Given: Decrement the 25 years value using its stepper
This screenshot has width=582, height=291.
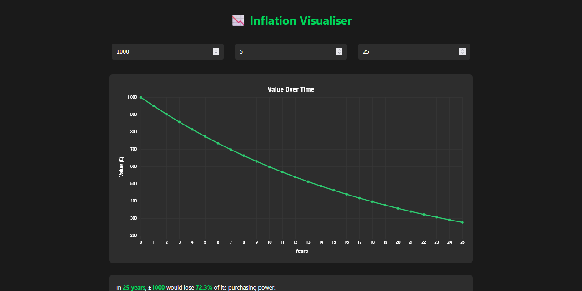Looking at the screenshot, I should [462, 53].
